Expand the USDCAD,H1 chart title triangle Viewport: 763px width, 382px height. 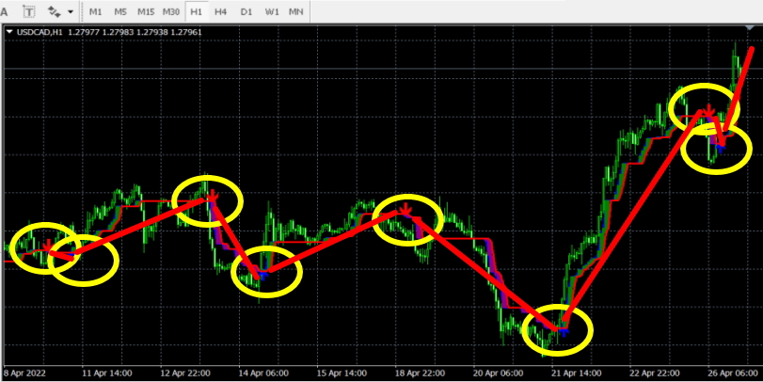coord(9,32)
